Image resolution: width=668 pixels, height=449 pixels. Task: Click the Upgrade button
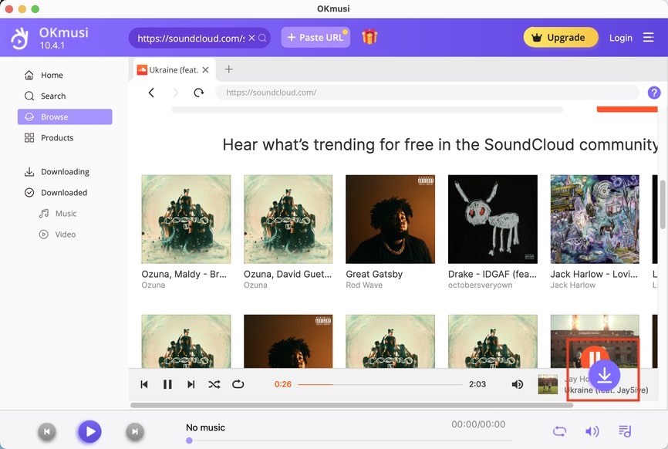(561, 36)
